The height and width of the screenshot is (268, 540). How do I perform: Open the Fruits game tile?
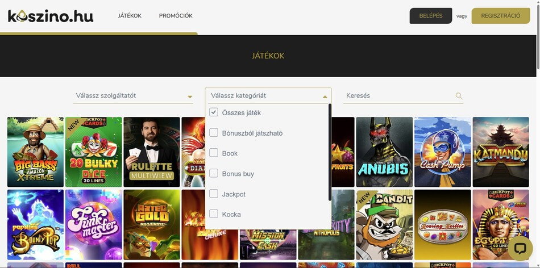343,152
